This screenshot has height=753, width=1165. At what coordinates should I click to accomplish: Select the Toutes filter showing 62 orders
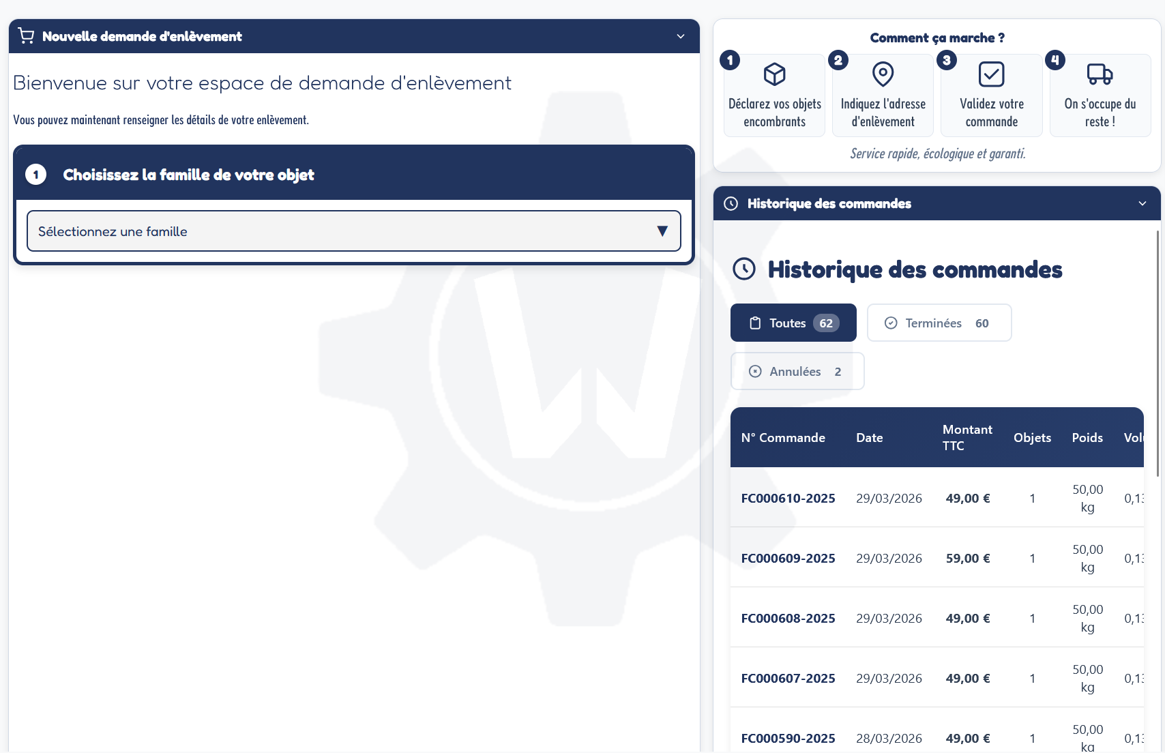(x=793, y=323)
